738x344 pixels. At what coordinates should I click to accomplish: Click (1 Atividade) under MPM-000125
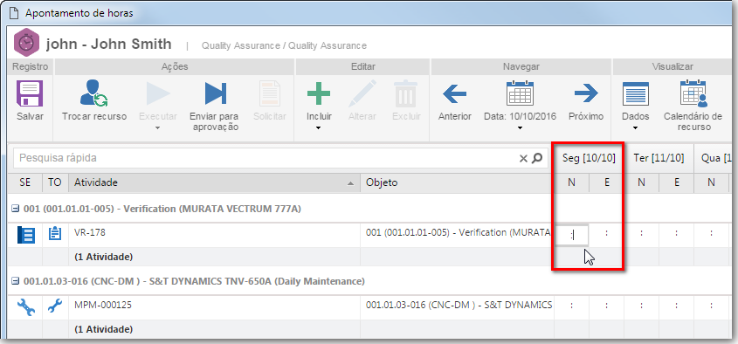[104, 329]
